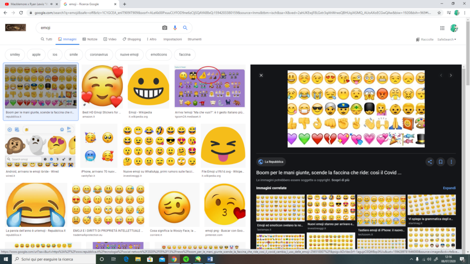Click Espandi for related images
470x264 pixels.
(449, 188)
